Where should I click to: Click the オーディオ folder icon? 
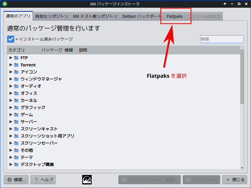click(x=16, y=86)
